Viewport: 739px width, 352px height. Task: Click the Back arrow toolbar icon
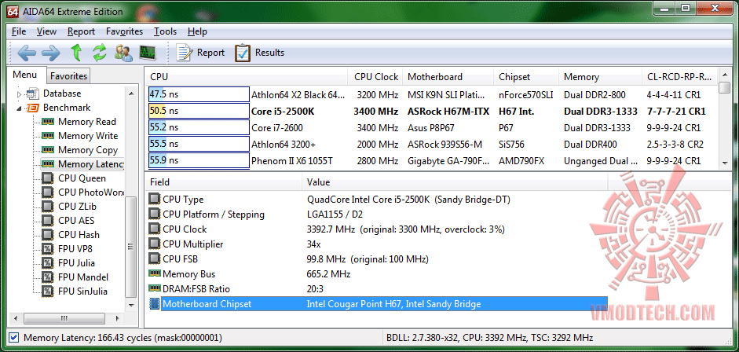(27, 53)
